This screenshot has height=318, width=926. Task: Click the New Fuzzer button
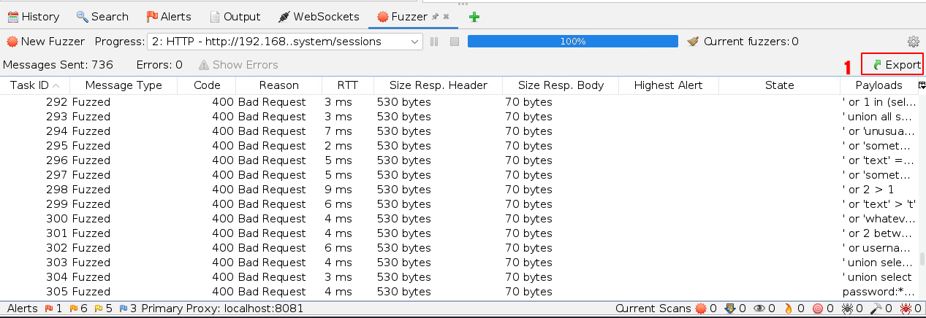[x=45, y=42]
